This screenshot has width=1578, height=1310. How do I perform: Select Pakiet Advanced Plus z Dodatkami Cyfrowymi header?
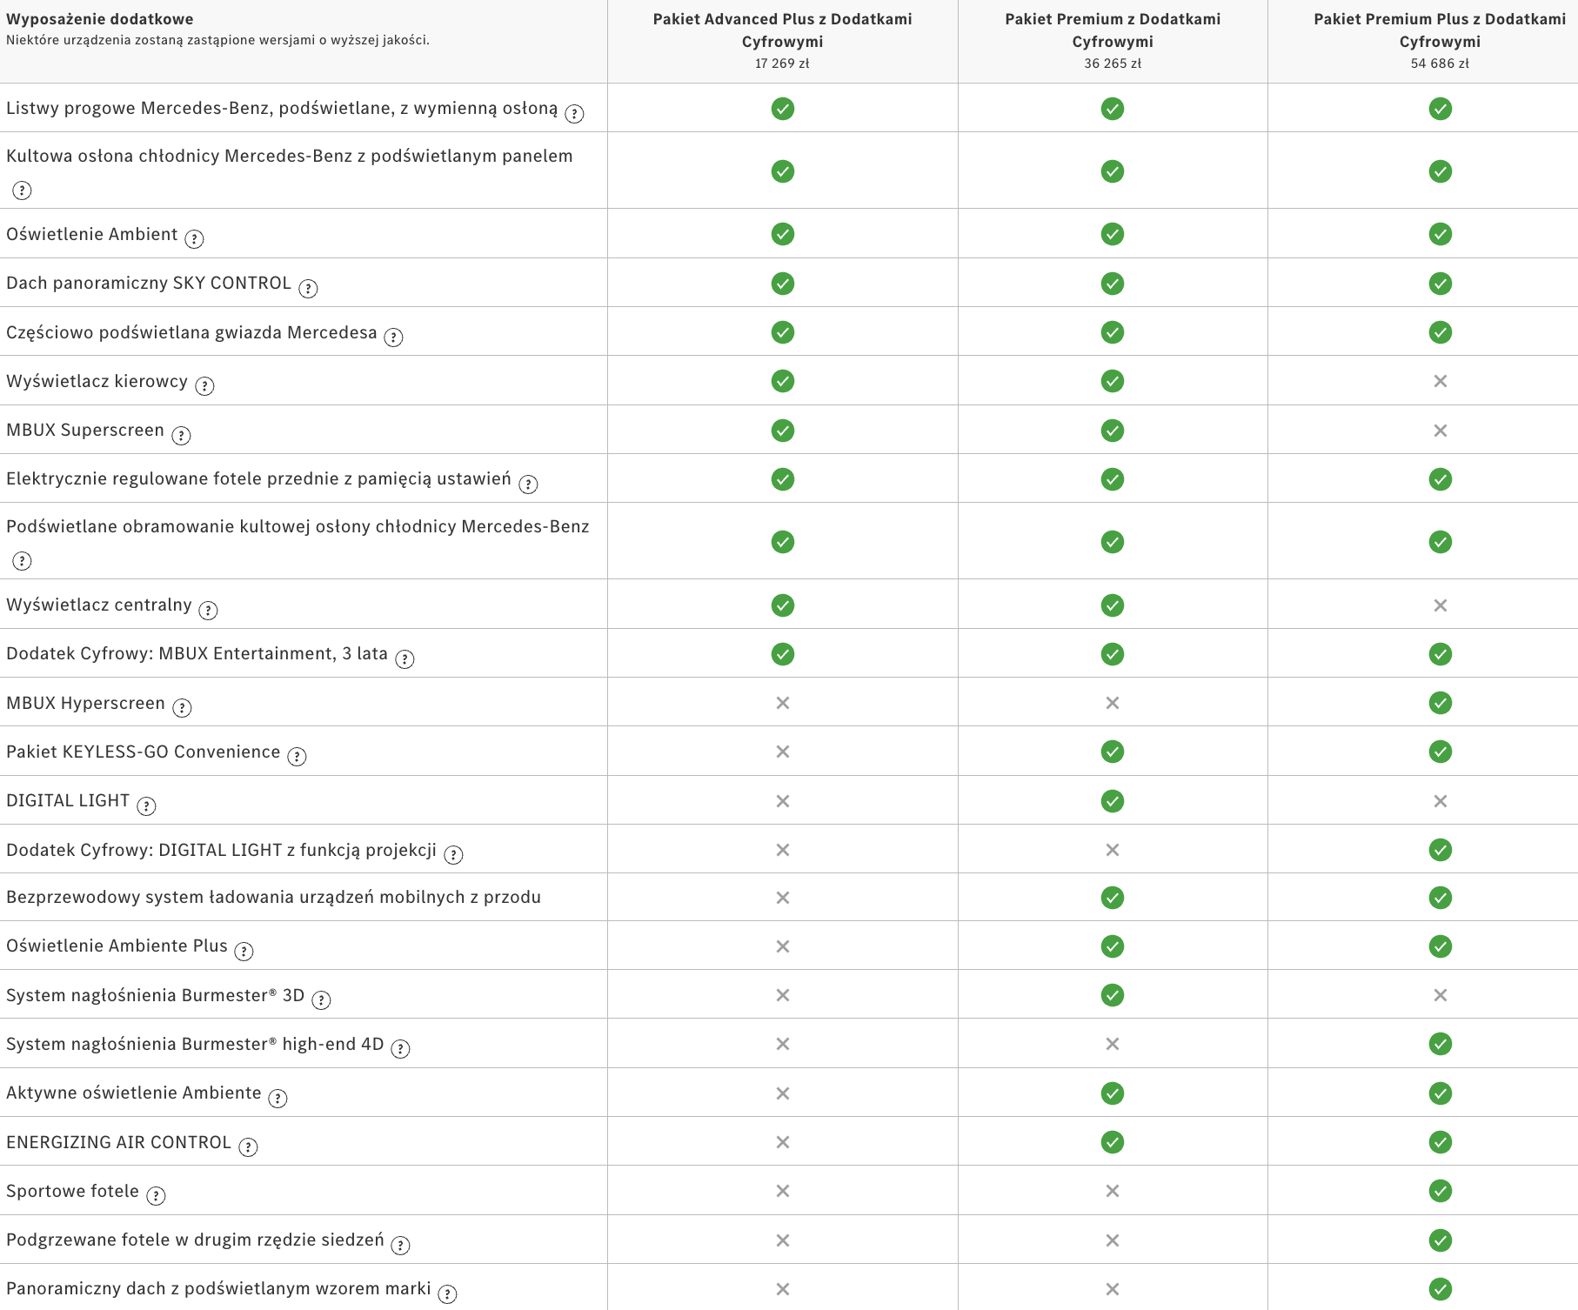pos(783,30)
